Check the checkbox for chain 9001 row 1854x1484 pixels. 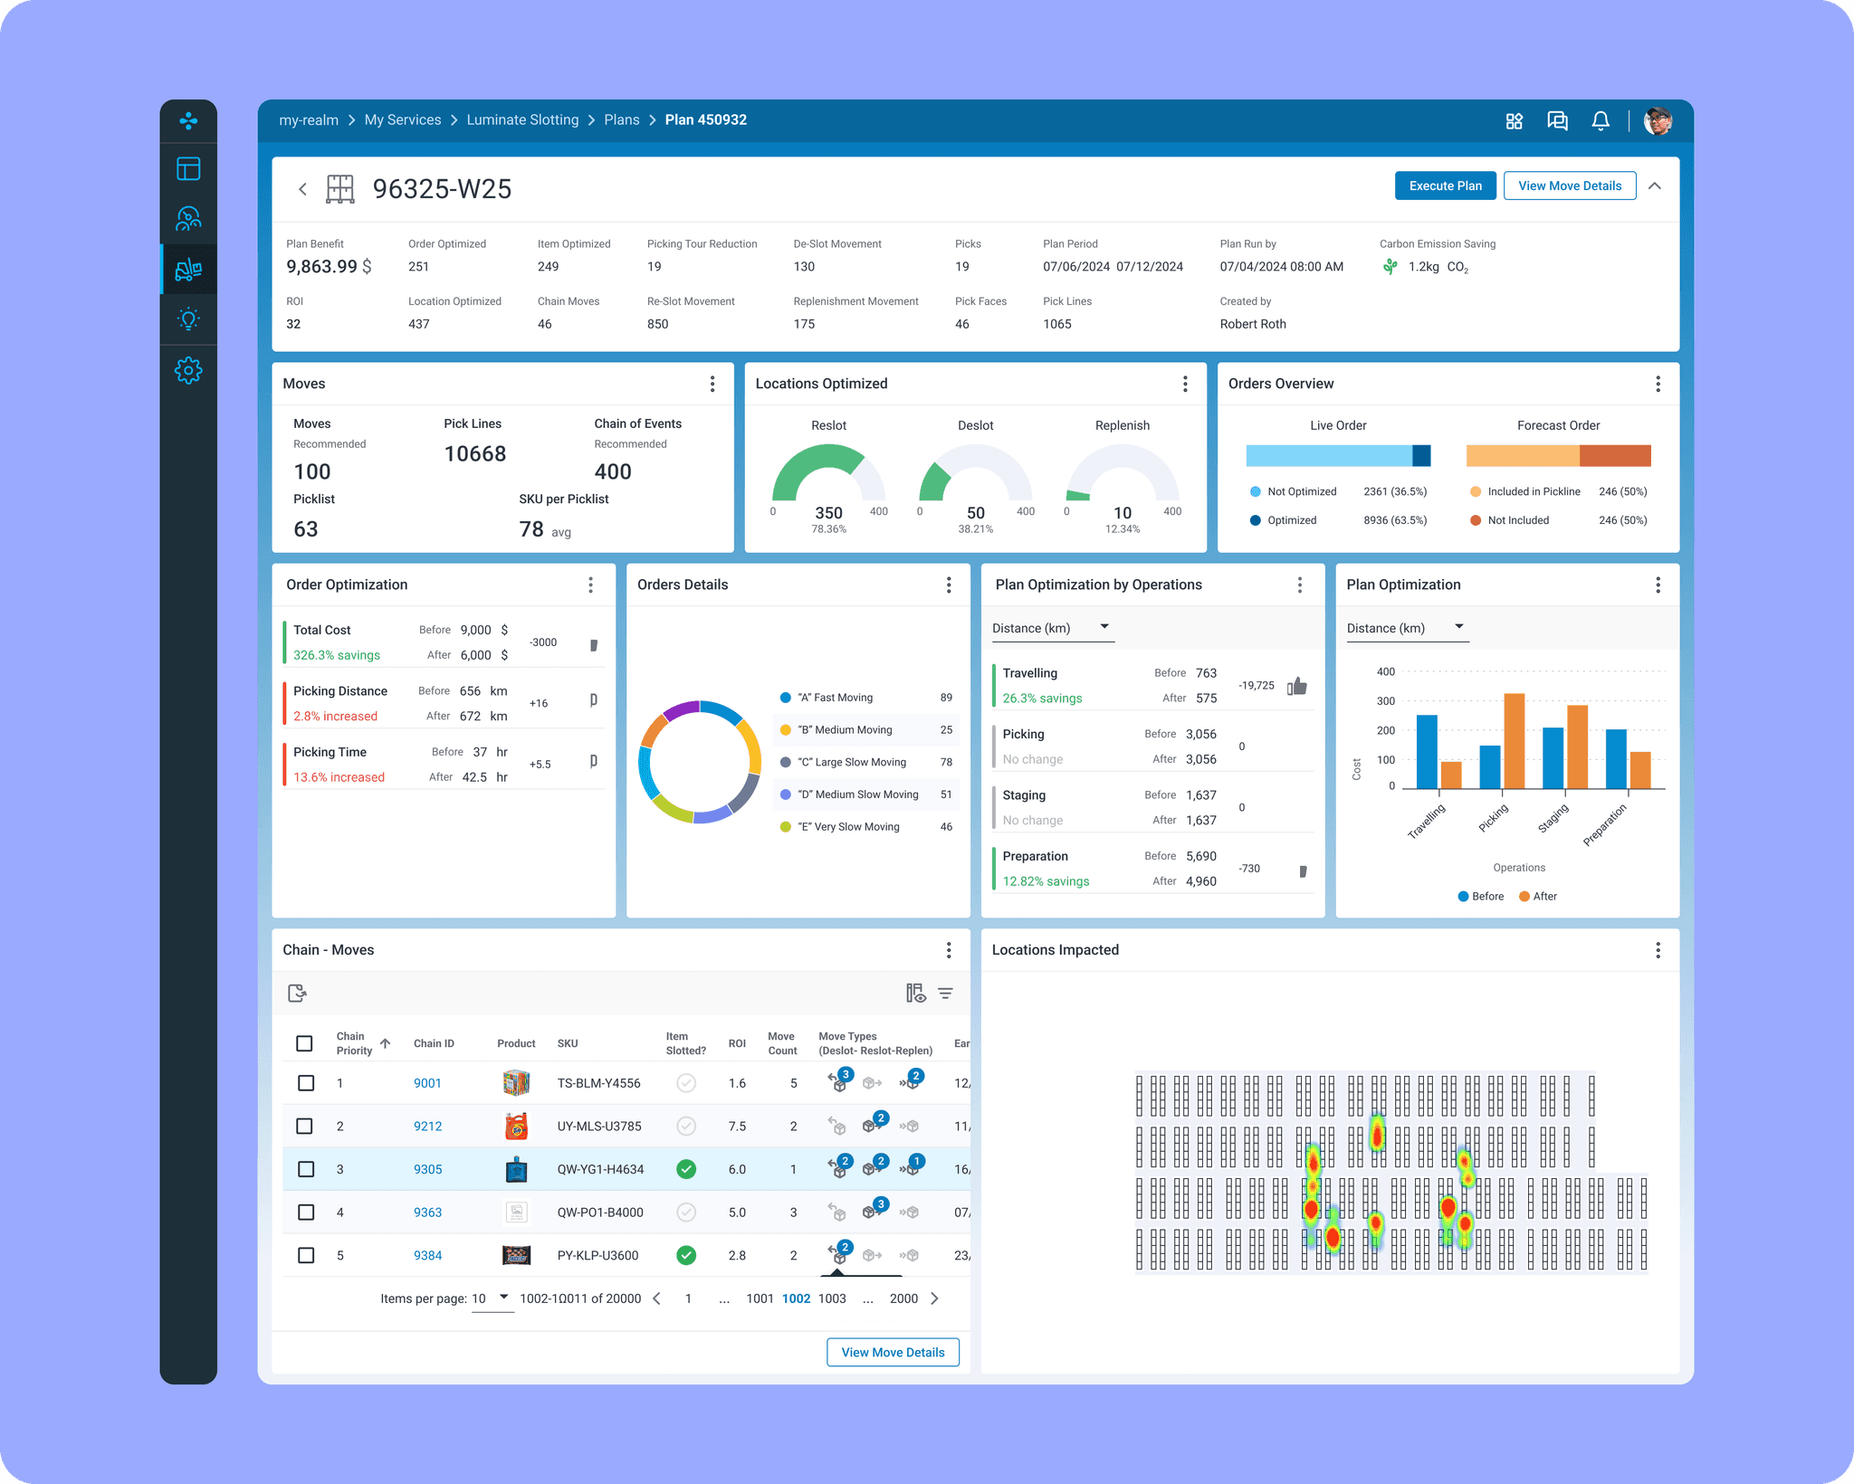[x=306, y=1083]
